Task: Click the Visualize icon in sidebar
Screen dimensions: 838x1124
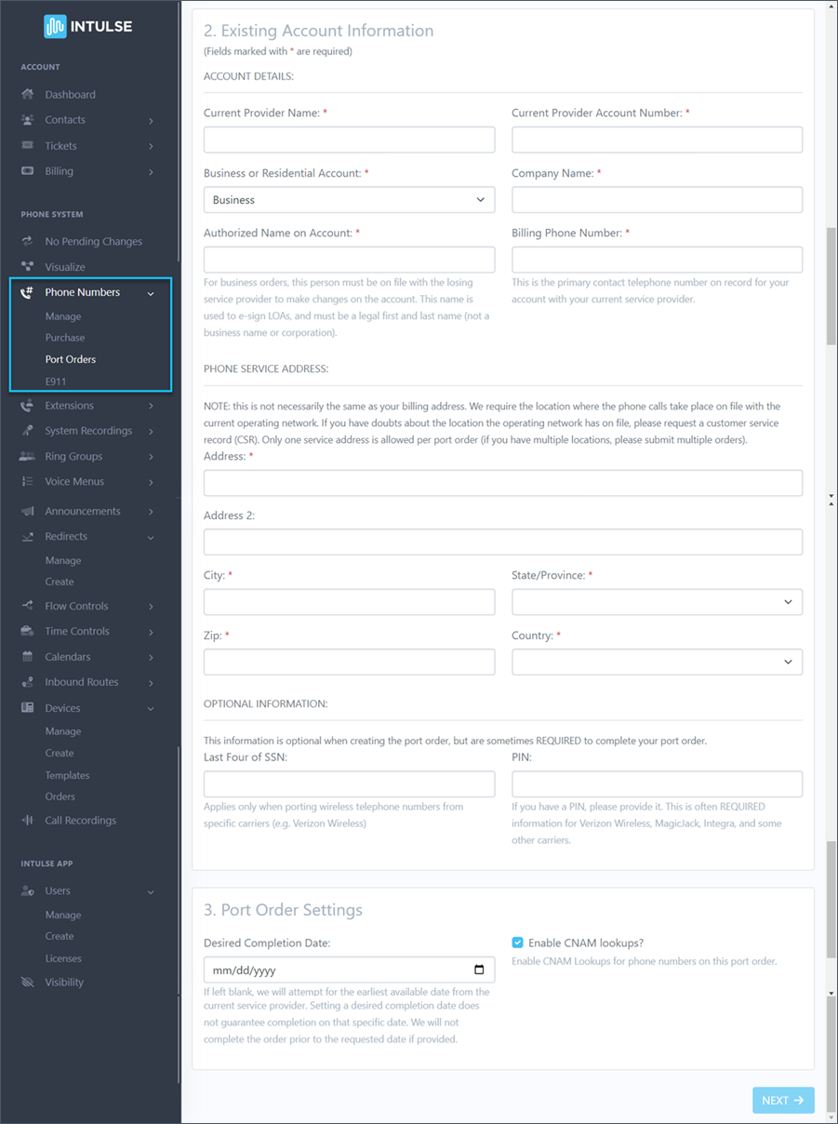Action: tap(28, 266)
